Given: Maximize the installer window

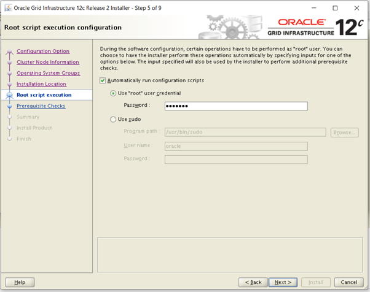Looking at the screenshot, I should pyautogui.click(x=335, y=8).
